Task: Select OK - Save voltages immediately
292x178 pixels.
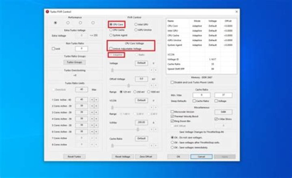Action: click(x=172, y=147)
